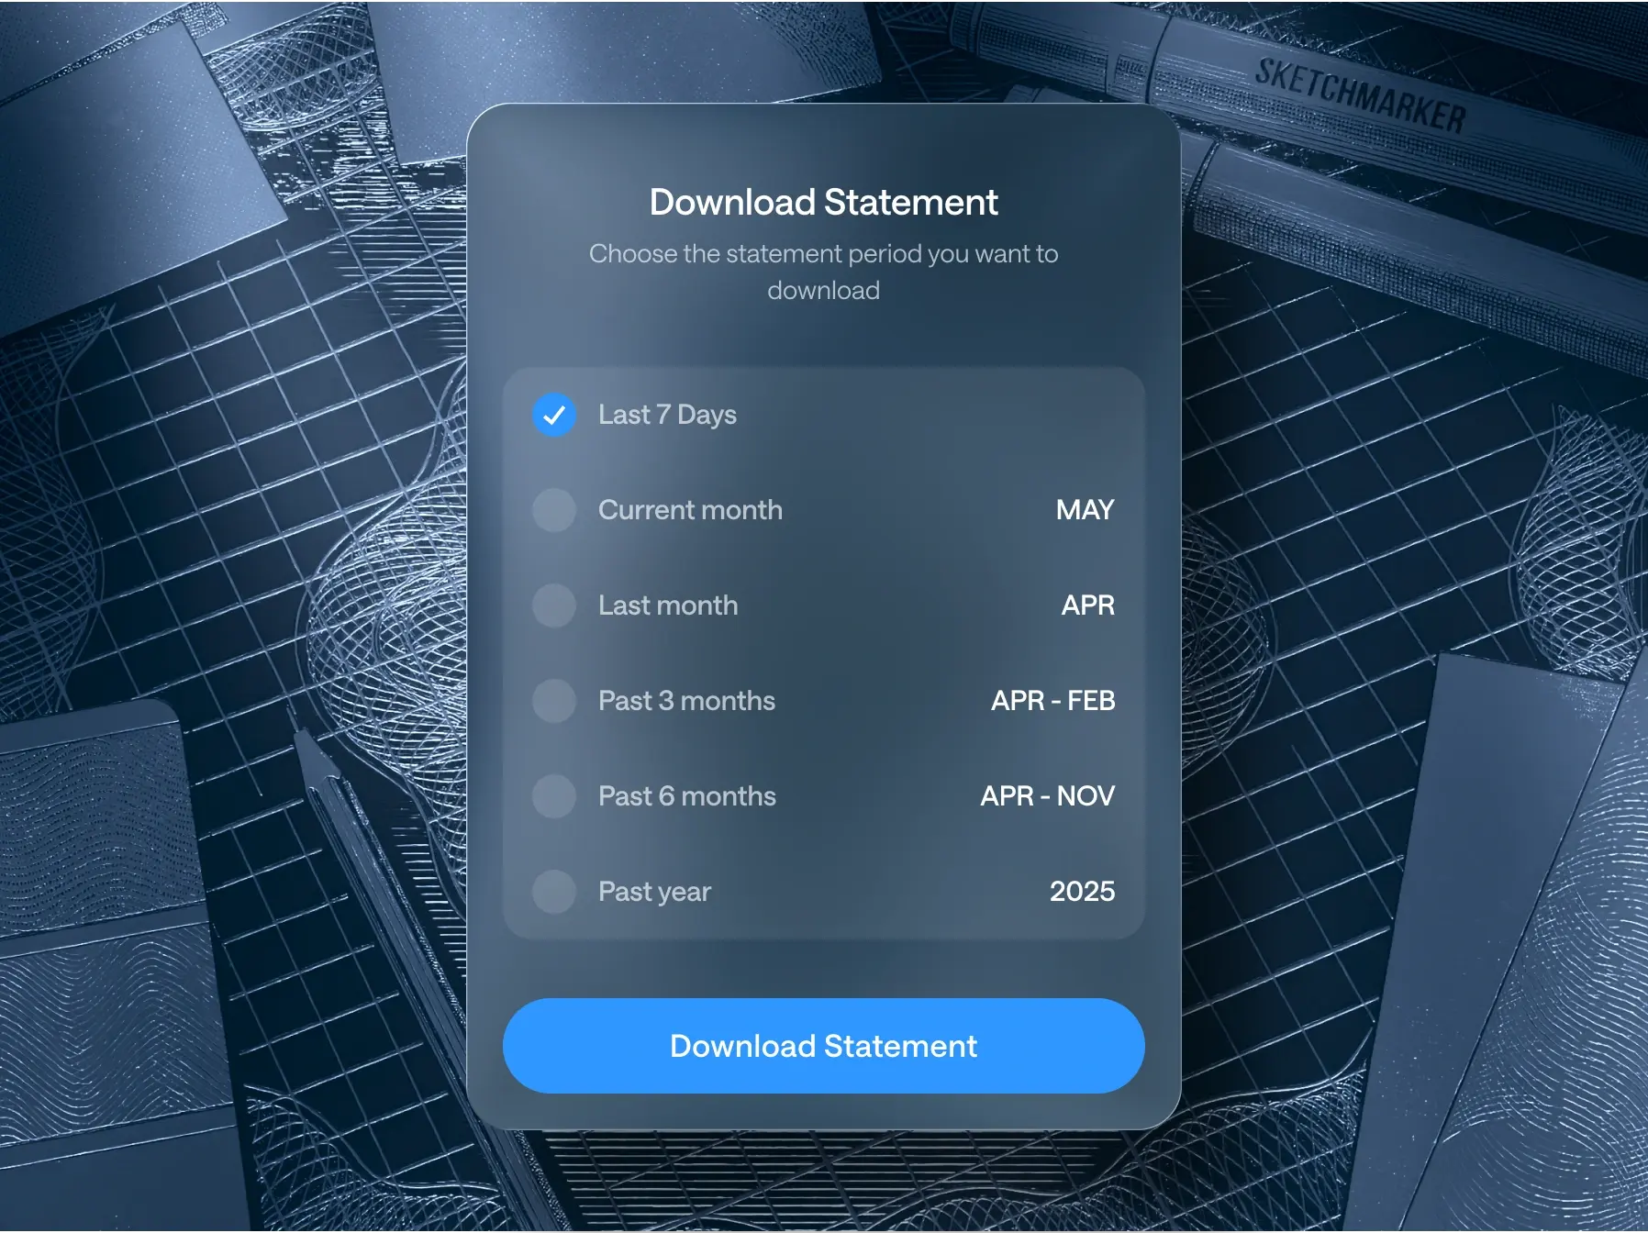This screenshot has width=1648, height=1233.
Task: Click the "APR - FEB" range text
Action: click(1053, 701)
